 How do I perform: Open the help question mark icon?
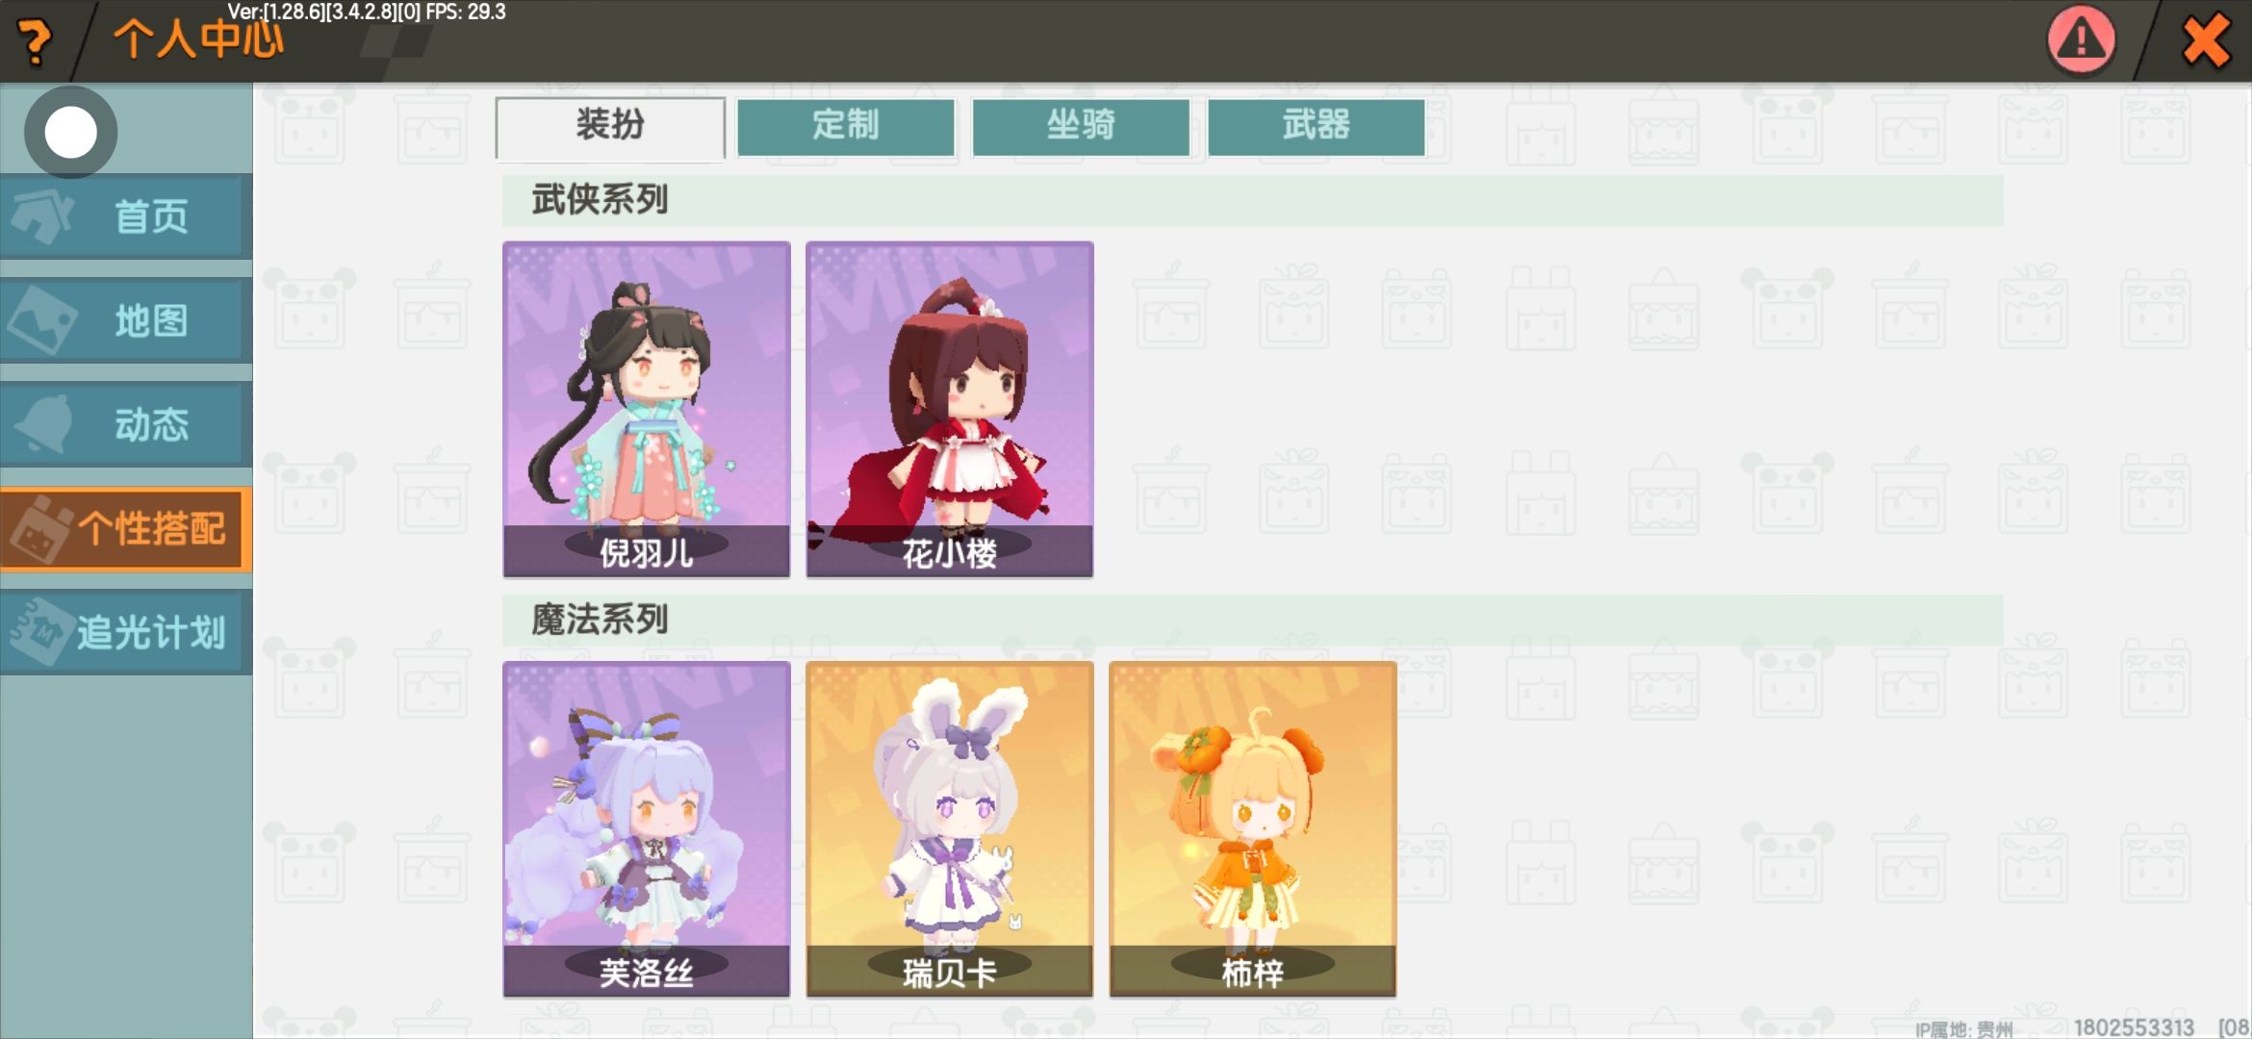(35, 42)
